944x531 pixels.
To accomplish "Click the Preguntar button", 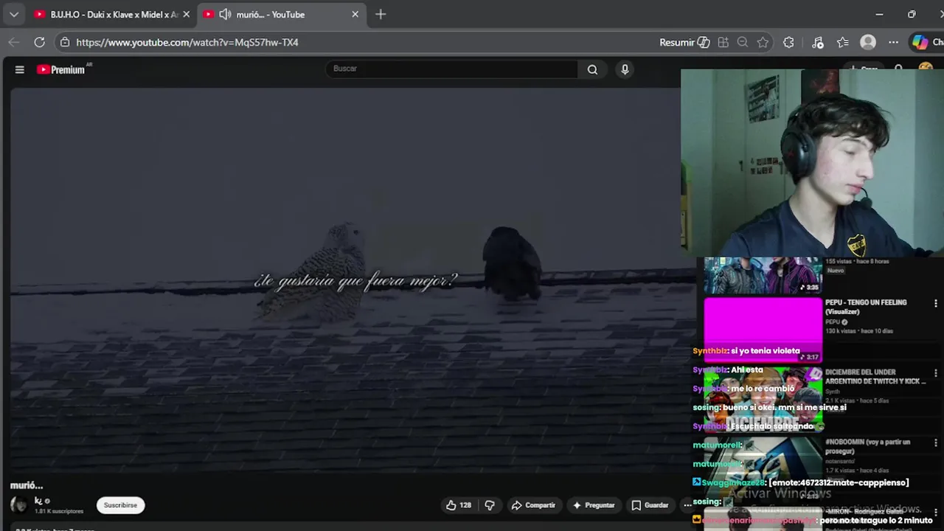I will pos(594,505).
